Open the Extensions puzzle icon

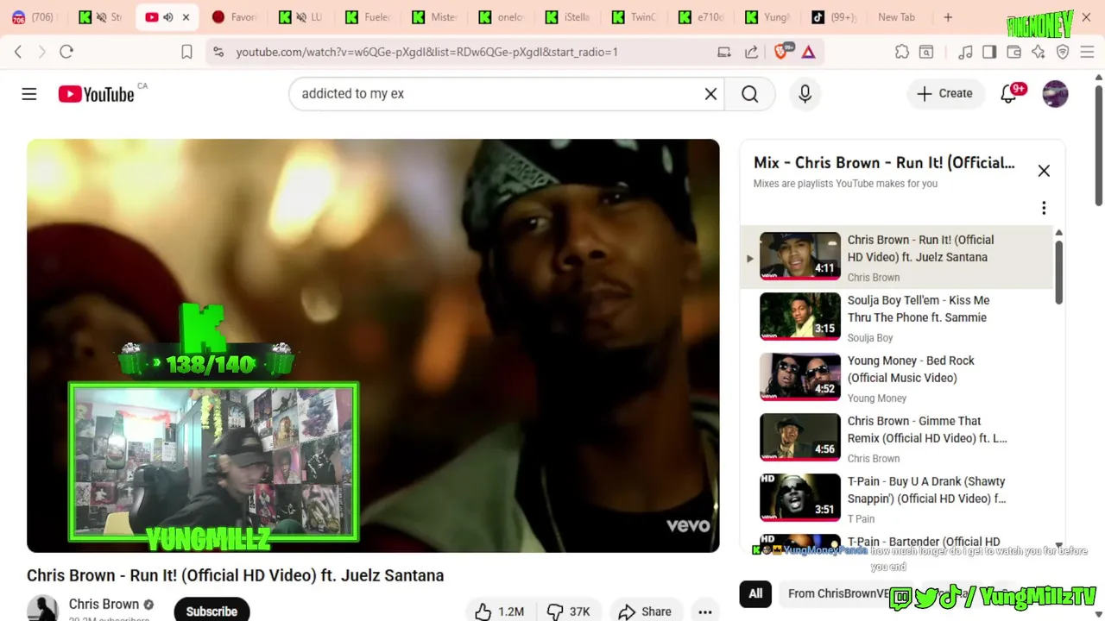[902, 52]
